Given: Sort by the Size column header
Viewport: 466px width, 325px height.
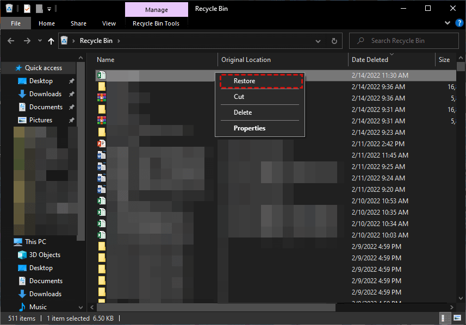Looking at the screenshot, I should [x=445, y=60].
